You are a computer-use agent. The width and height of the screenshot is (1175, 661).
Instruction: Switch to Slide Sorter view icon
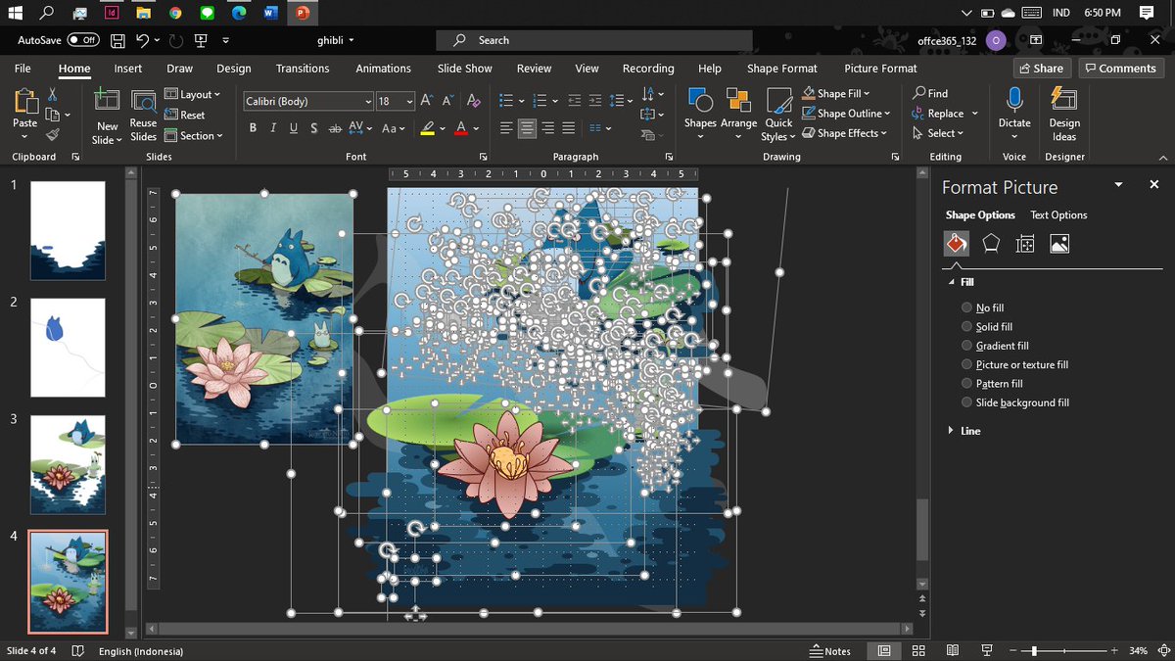(x=918, y=651)
